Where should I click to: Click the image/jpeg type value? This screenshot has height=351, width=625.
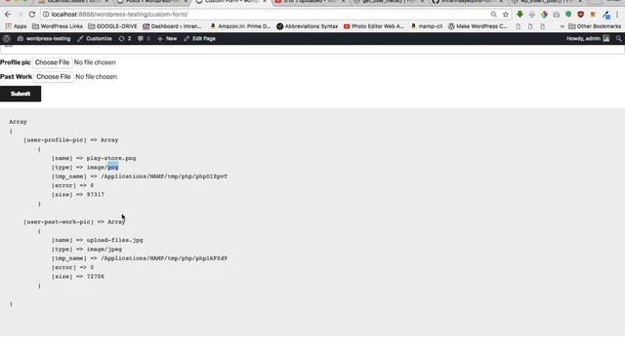[104, 250]
